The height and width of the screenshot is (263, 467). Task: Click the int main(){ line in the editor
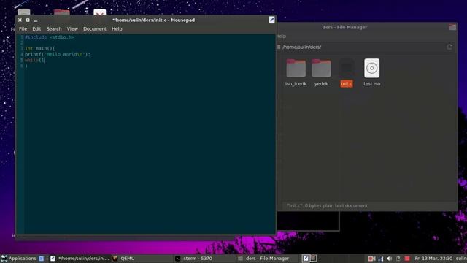pos(40,48)
